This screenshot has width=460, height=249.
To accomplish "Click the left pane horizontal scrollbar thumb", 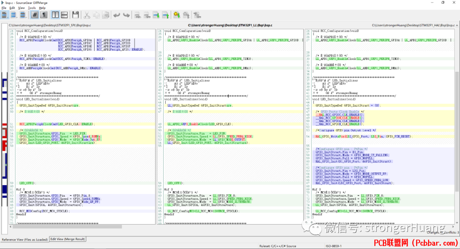I will [68, 227].
